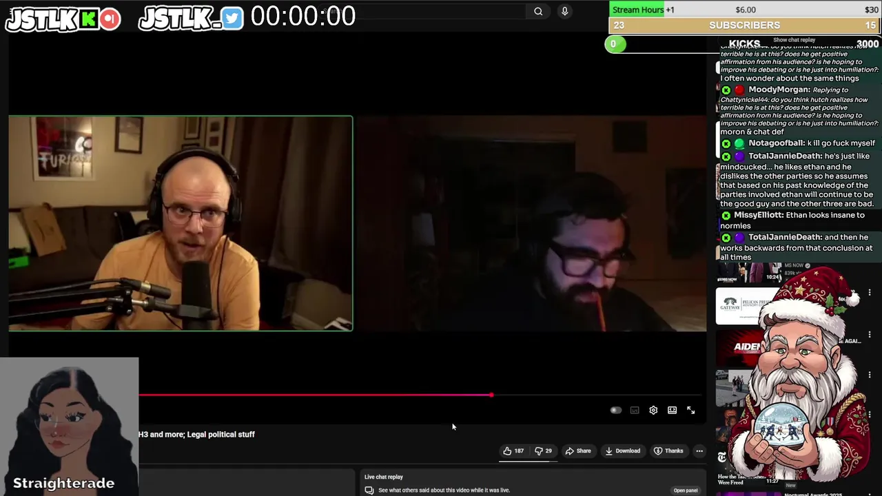This screenshot has width=882, height=496.
Task: Click the JSTLK Twitter bird logo
Action: pos(191,19)
